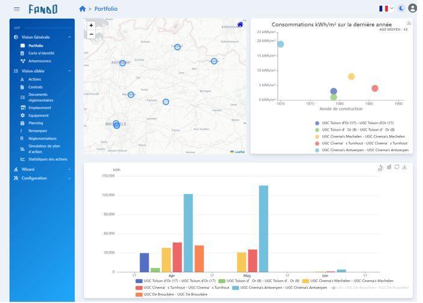Click the Statistiques des actions chart icon
Viewport: 423px width, 303px height.
coord(23,159)
